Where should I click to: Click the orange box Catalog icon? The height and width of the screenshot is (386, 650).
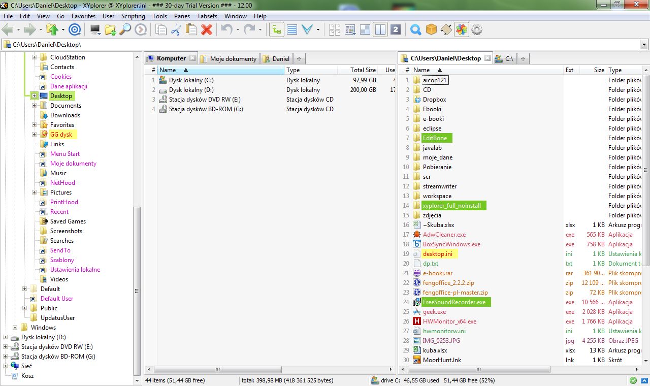tap(431, 29)
